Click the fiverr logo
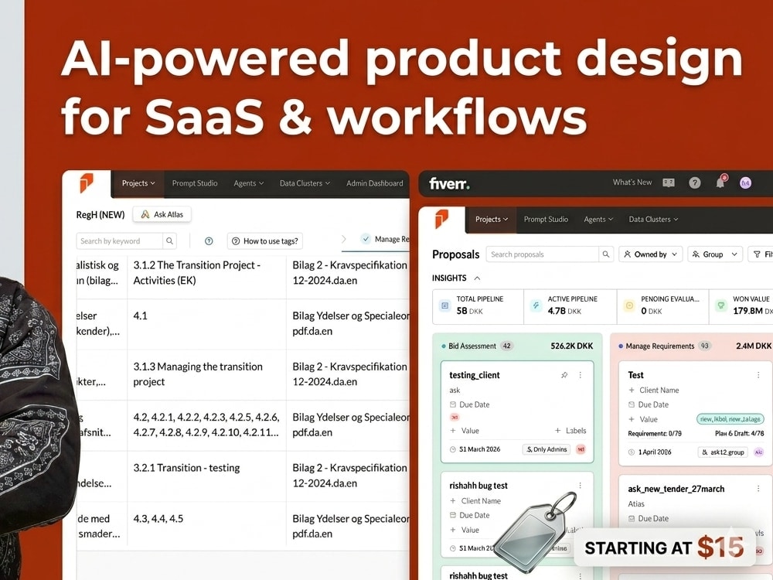The width and height of the screenshot is (773, 580). coord(449,183)
